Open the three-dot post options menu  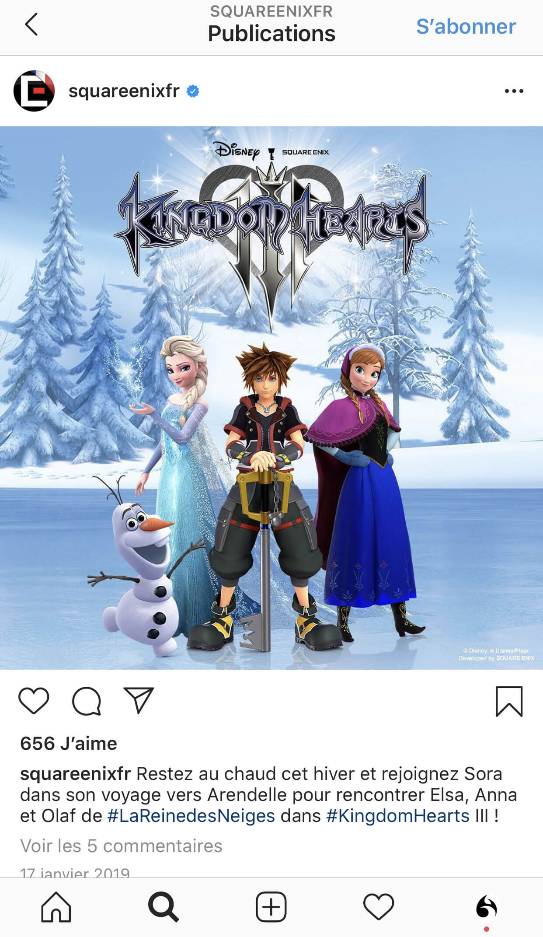pyautogui.click(x=514, y=91)
